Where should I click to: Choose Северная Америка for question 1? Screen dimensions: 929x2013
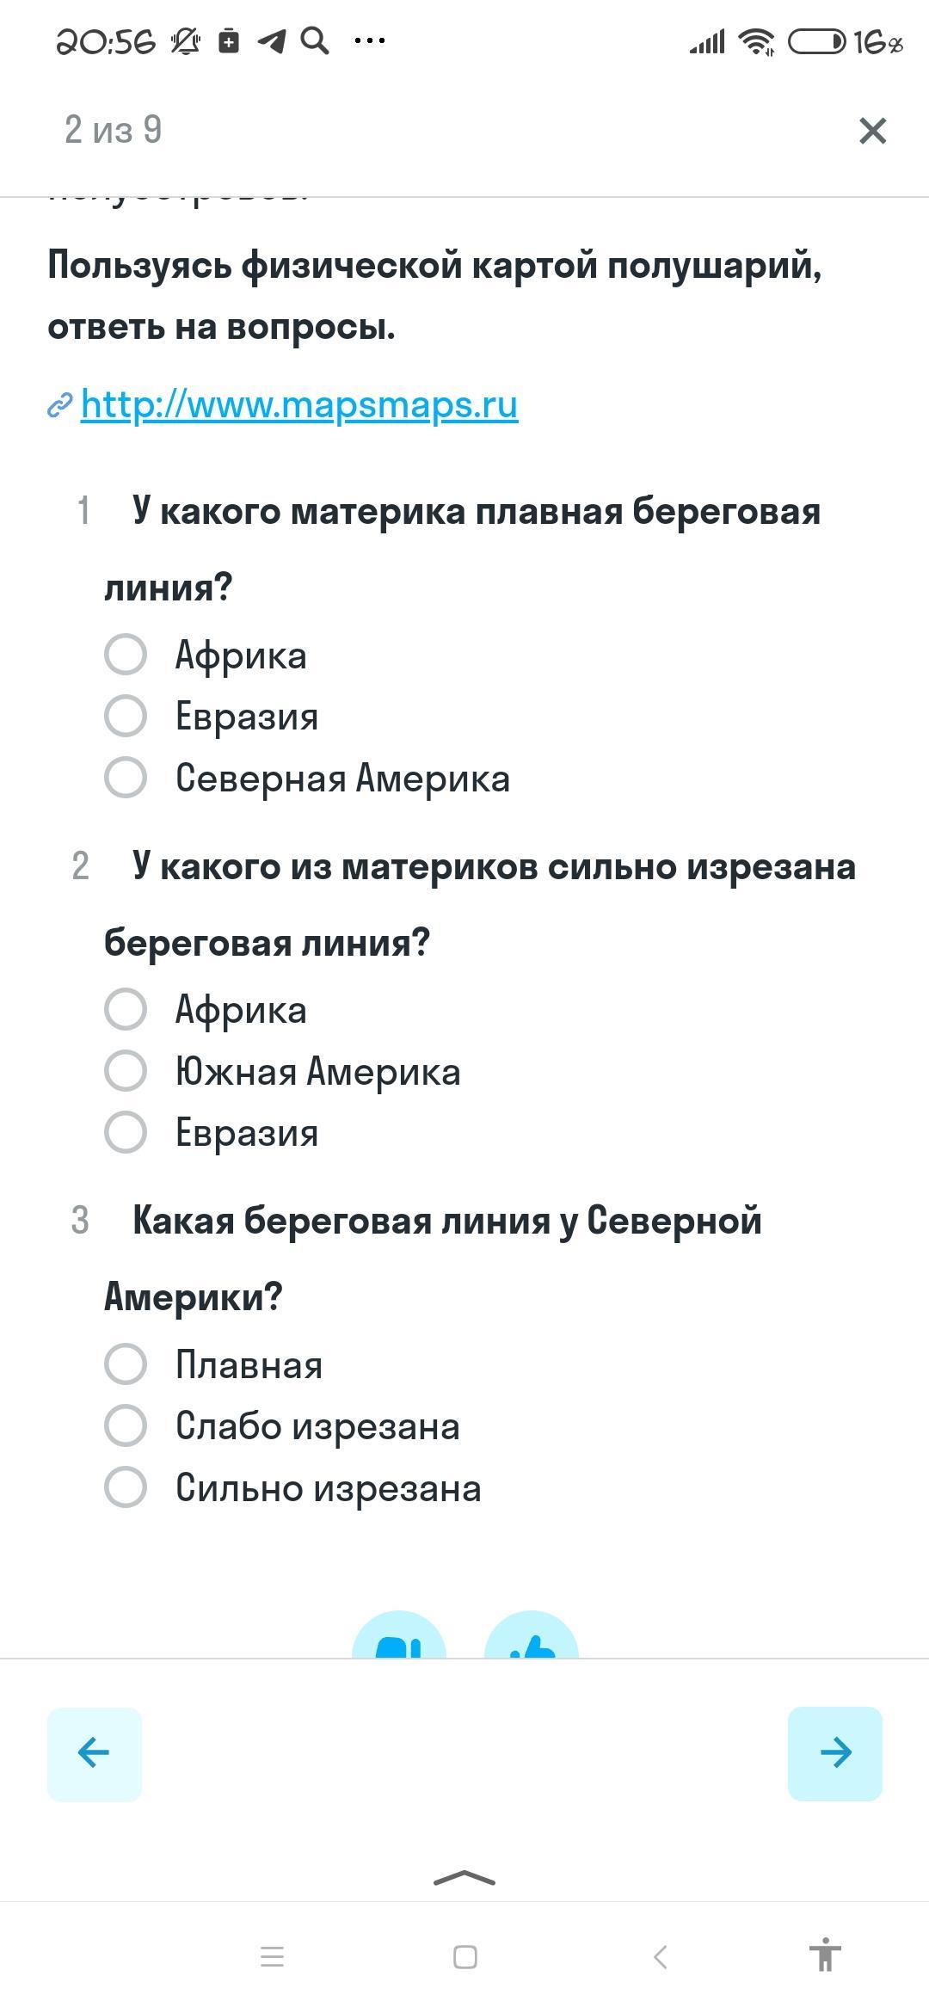(126, 778)
